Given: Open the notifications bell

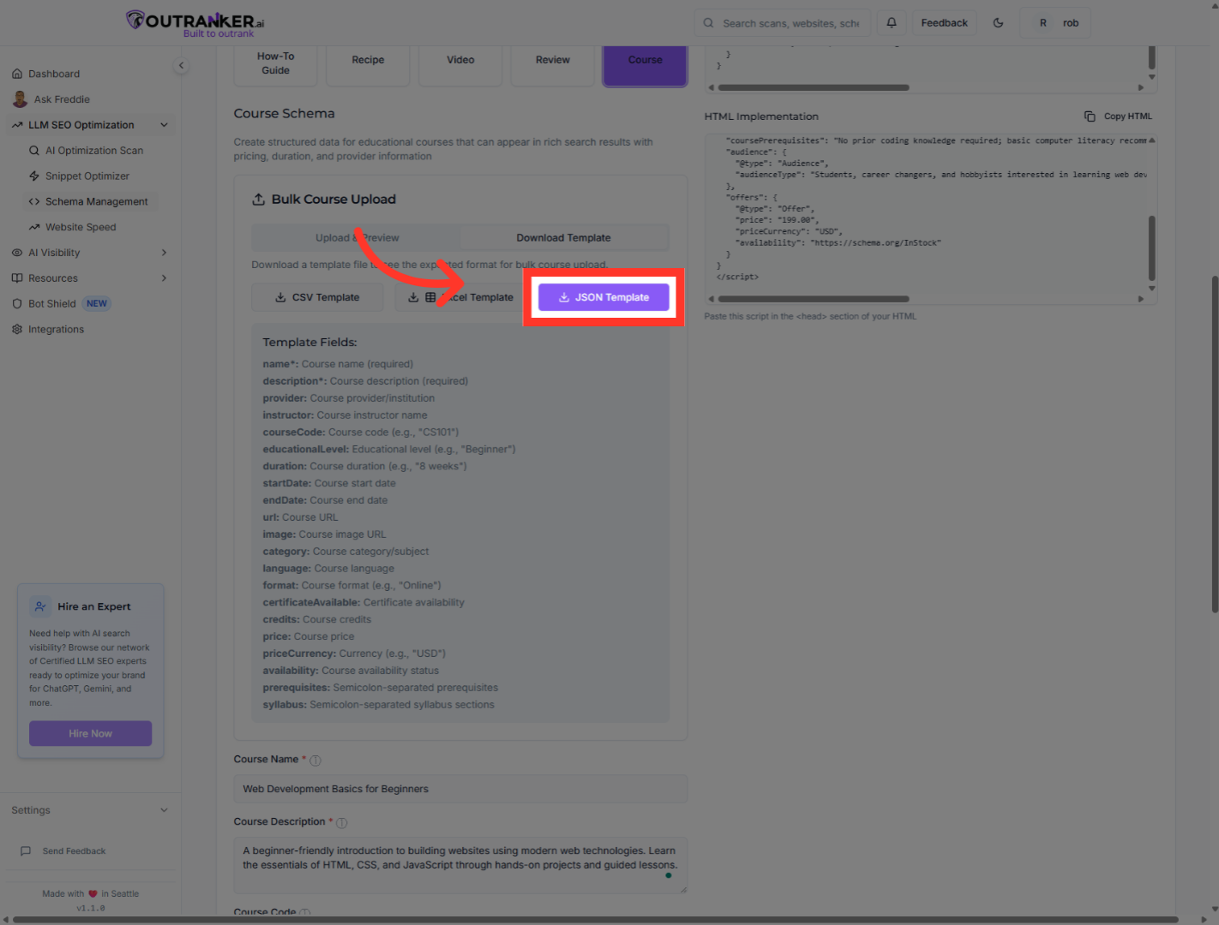Looking at the screenshot, I should coord(892,22).
